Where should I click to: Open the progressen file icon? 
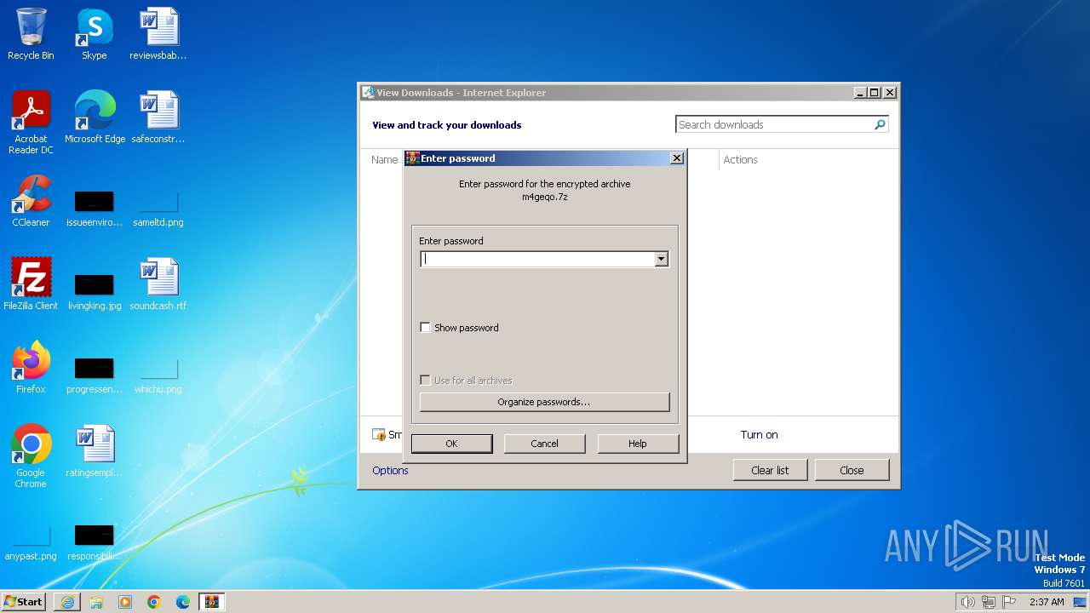(94, 375)
